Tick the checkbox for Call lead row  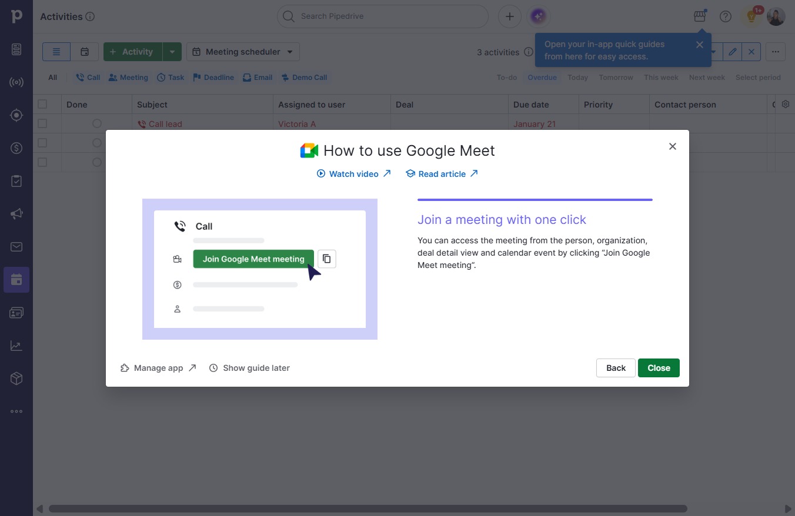[x=42, y=123]
